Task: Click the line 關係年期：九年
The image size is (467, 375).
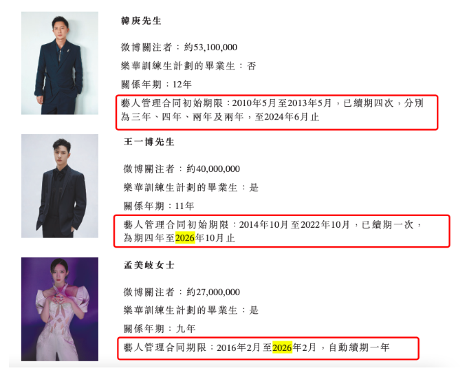Action: pos(160,329)
